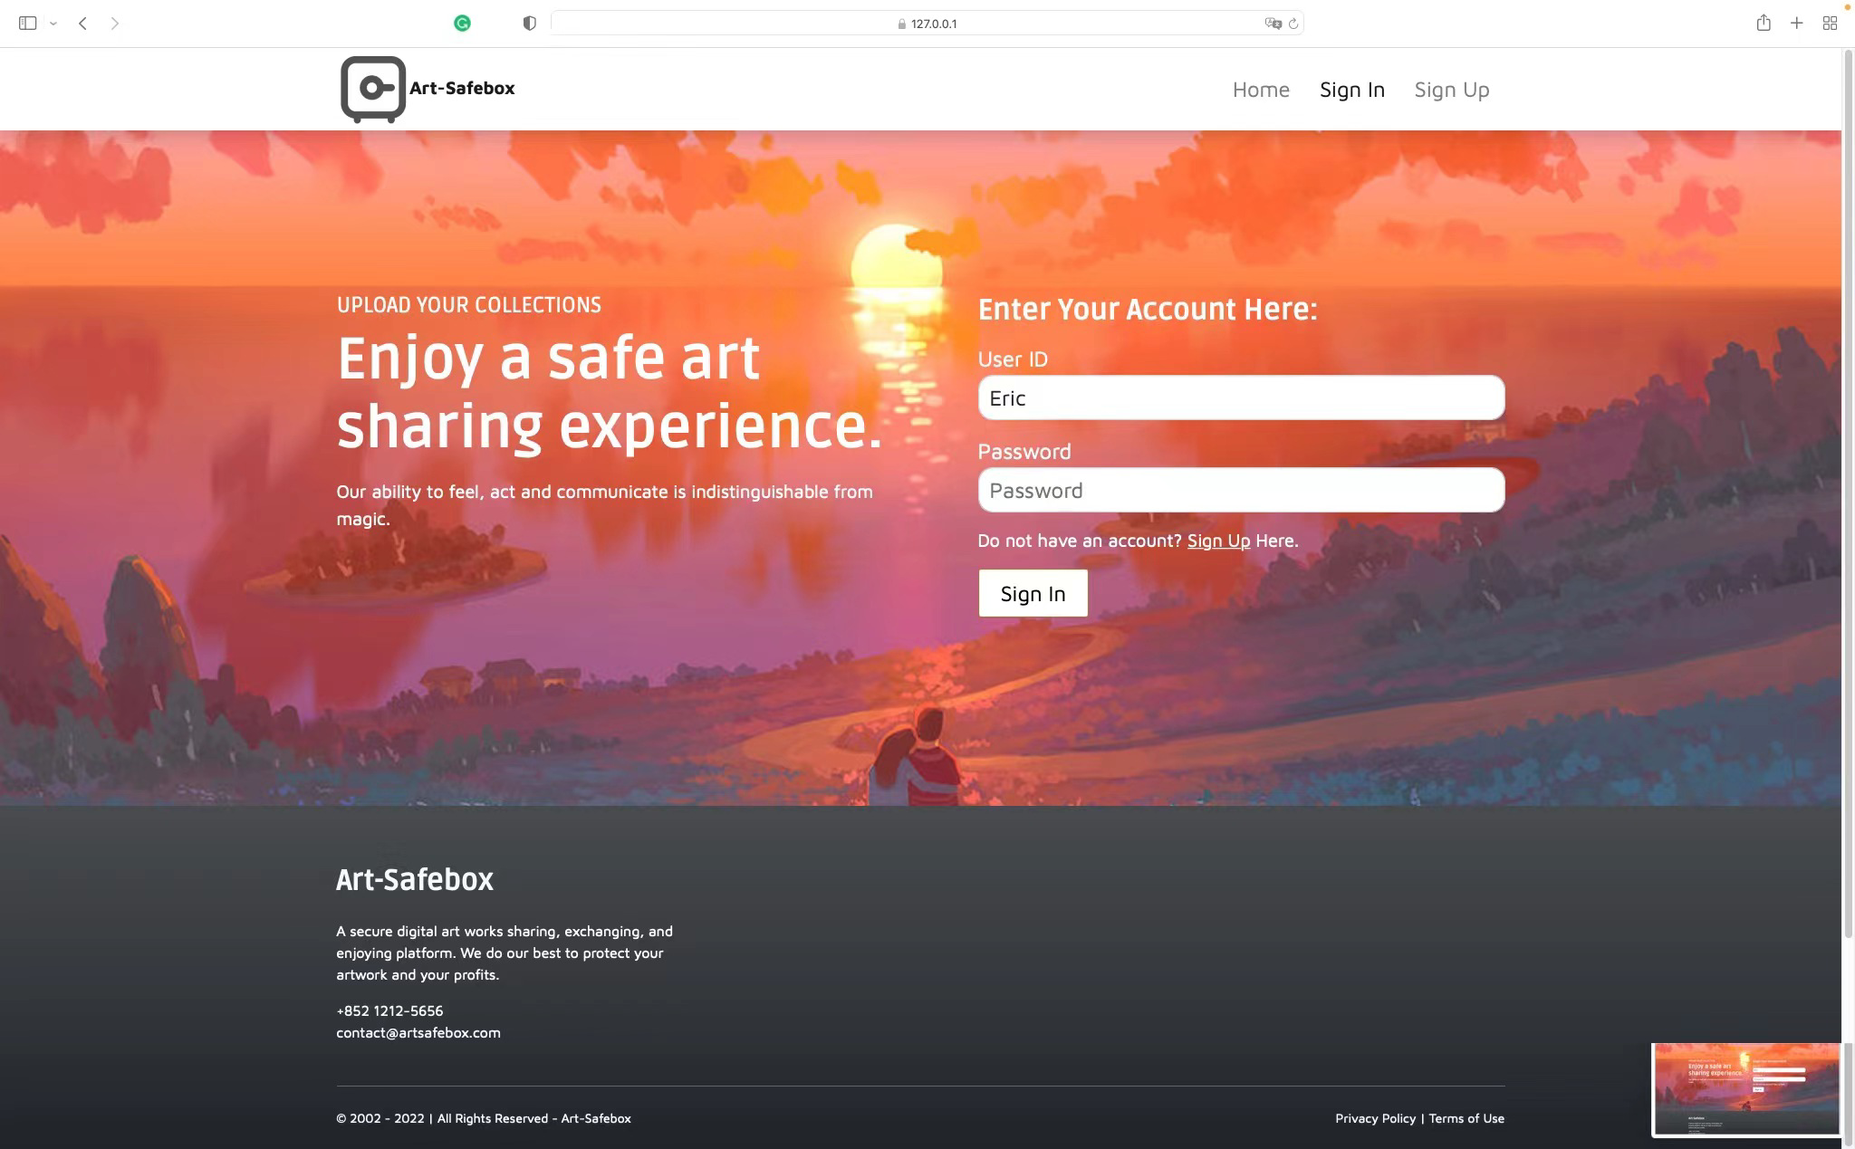1855x1149 pixels.
Task: Open the privacy shield icon
Action: pos(529,24)
